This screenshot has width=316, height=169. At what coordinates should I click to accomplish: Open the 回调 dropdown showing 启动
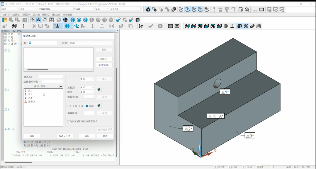point(91,43)
